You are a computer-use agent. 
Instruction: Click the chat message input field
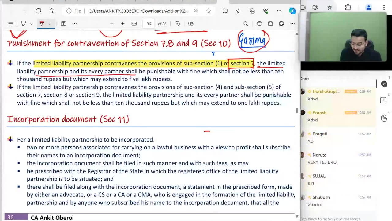pos(331,219)
